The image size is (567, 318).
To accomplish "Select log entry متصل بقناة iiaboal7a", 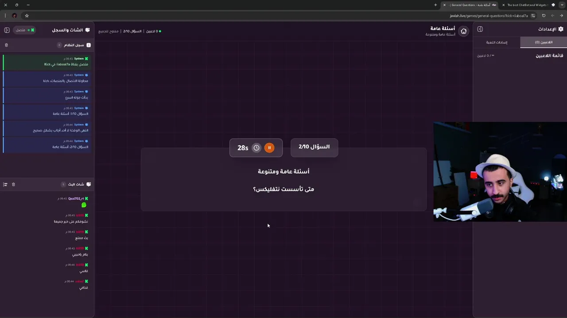I will [x=47, y=62].
